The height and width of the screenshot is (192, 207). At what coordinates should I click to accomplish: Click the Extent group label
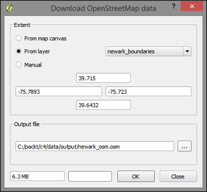22,25
